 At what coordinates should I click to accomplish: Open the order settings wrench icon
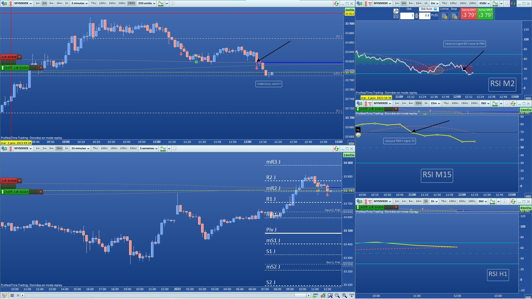[396, 11]
